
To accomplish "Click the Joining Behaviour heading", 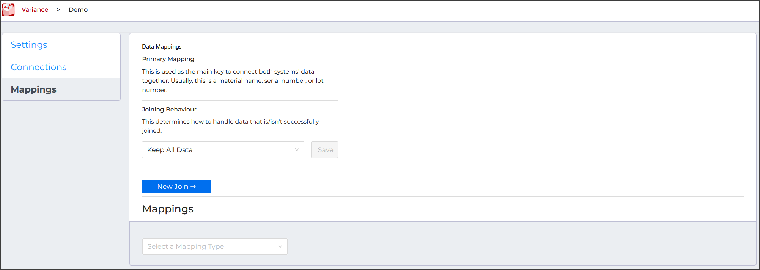I will pyautogui.click(x=169, y=110).
